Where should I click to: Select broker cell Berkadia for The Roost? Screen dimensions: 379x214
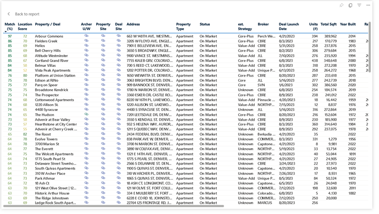point(266,134)
